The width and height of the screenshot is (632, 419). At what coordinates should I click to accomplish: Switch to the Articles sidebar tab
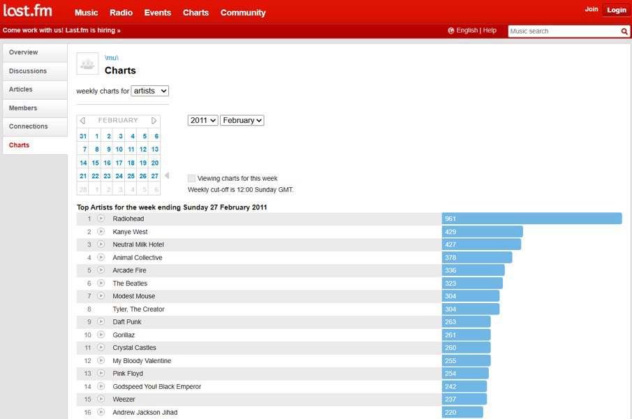click(35, 89)
